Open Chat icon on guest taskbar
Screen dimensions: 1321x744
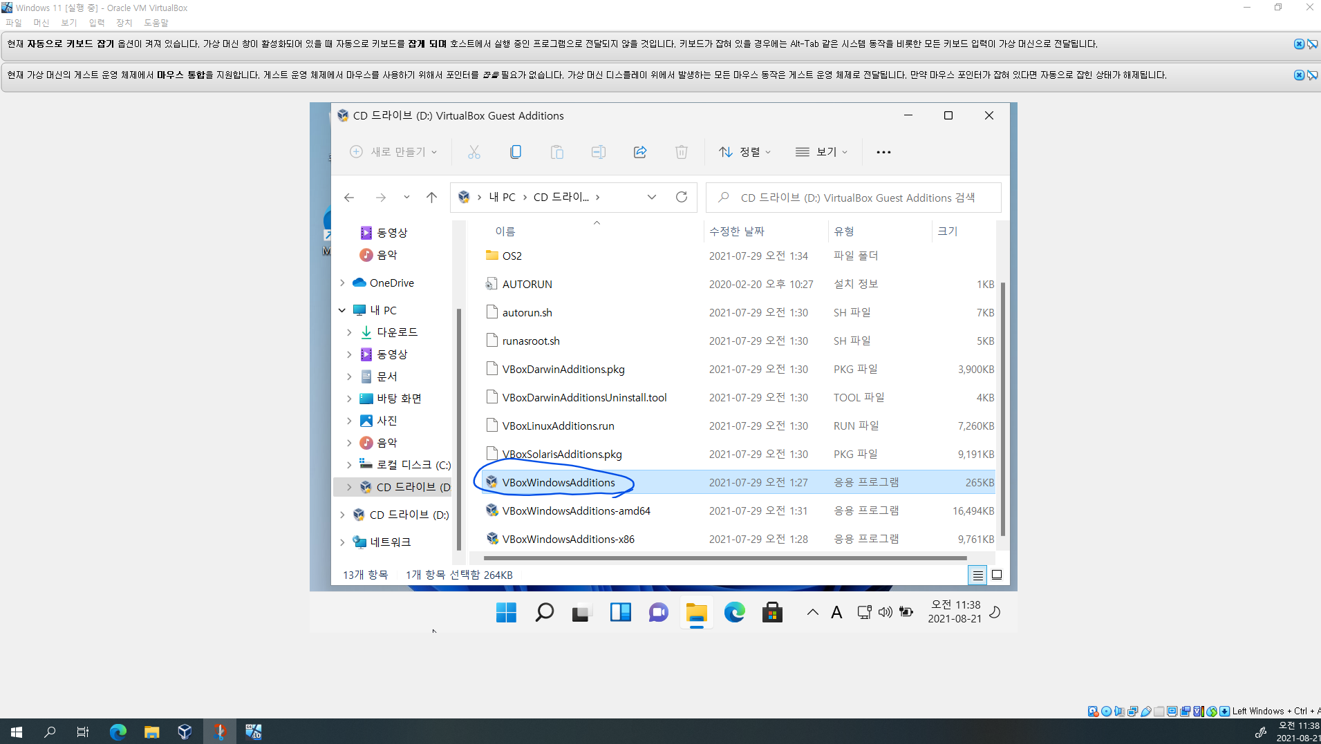658,612
